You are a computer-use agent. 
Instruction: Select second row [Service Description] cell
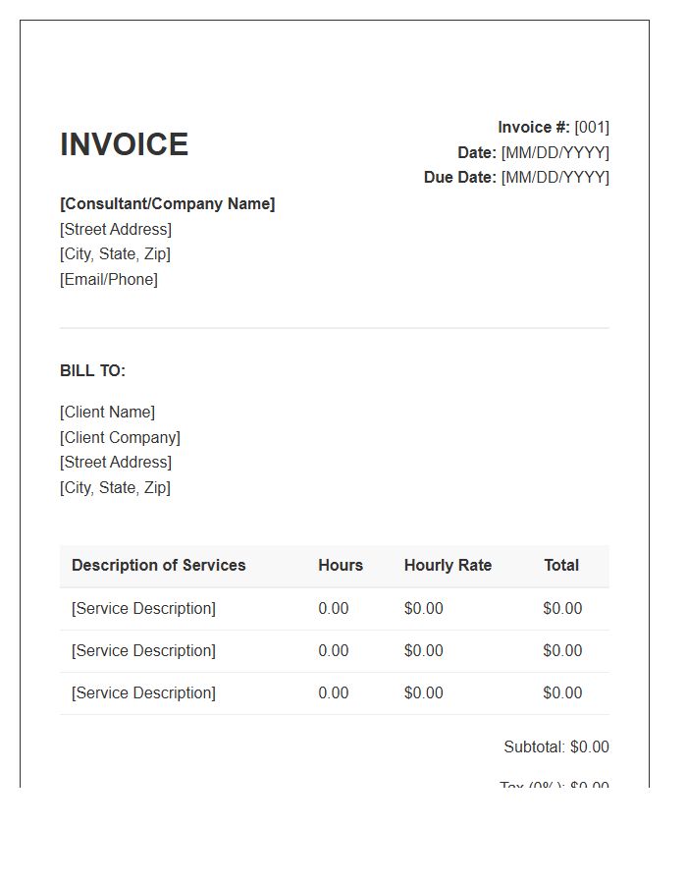click(x=143, y=651)
